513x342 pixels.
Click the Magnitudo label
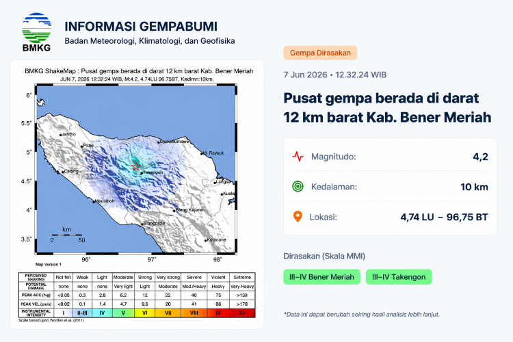click(333, 157)
